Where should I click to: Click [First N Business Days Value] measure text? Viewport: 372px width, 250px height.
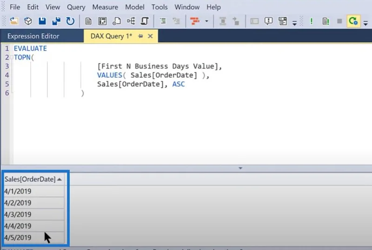(x=158, y=66)
